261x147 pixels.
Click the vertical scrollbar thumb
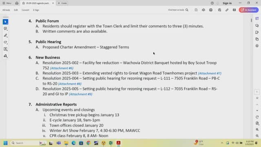[251, 20]
